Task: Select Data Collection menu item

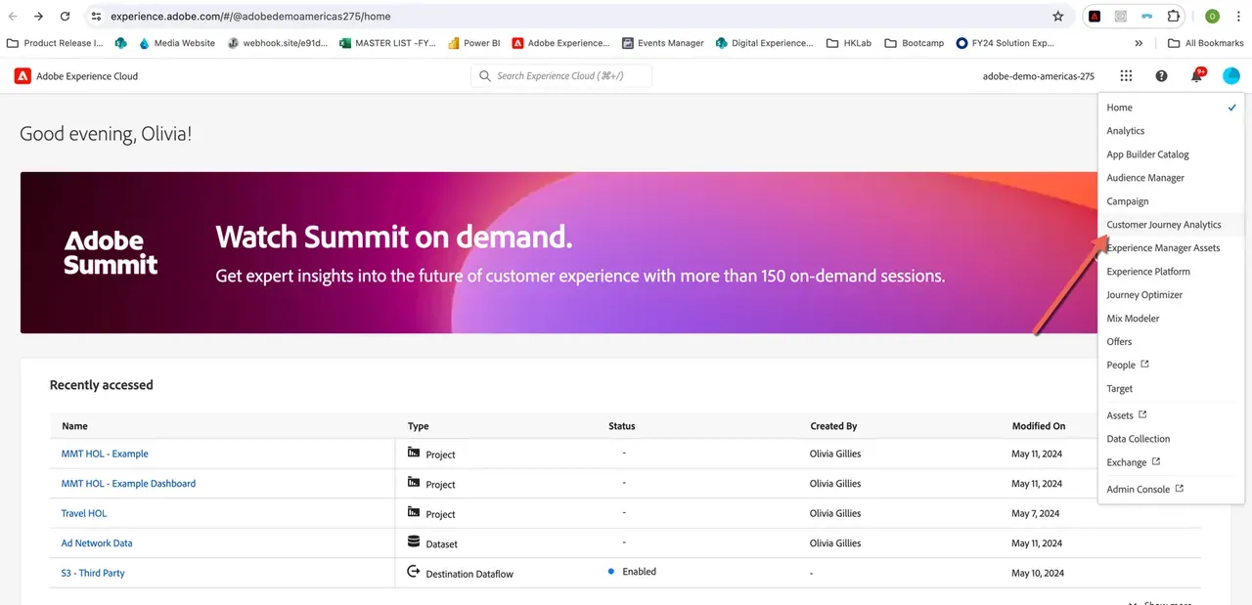Action: pyautogui.click(x=1139, y=439)
